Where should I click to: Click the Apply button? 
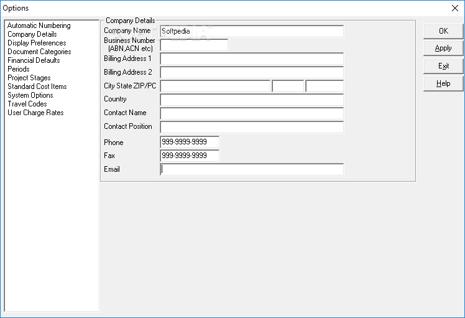coord(443,49)
